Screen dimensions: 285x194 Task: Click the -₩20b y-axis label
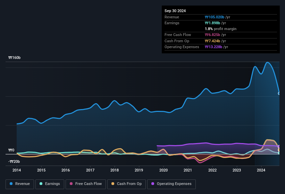(x=14, y=161)
